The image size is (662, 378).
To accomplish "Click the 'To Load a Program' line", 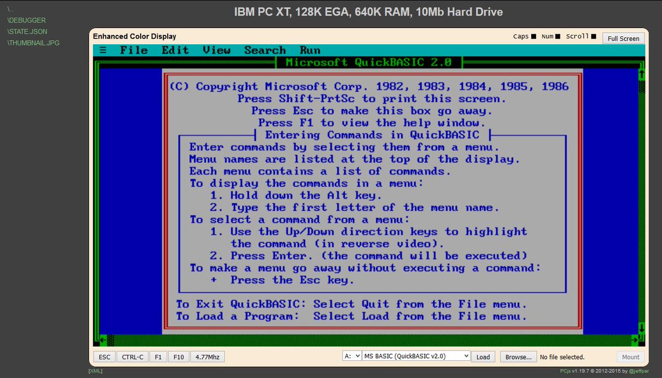I will pos(351,316).
